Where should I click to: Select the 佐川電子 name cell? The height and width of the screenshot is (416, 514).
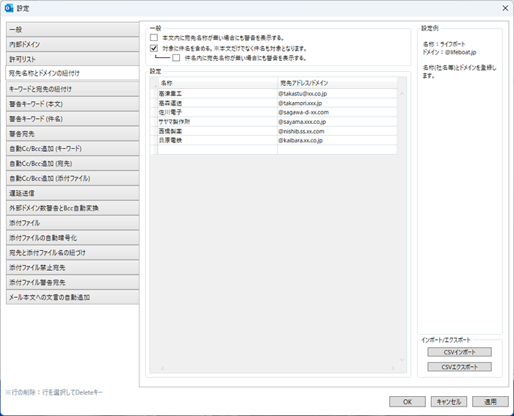(x=217, y=112)
